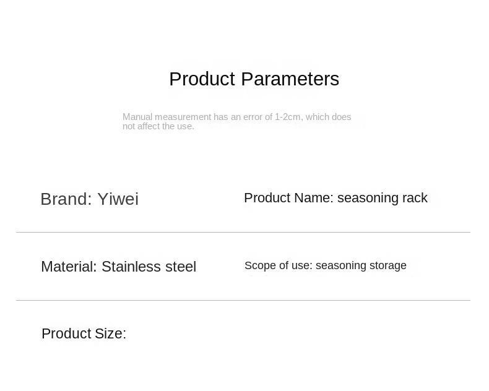The image size is (489, 391).
Task: Click the divider line below Brand row
Action: pyautogui.click(x=243, y=232)
